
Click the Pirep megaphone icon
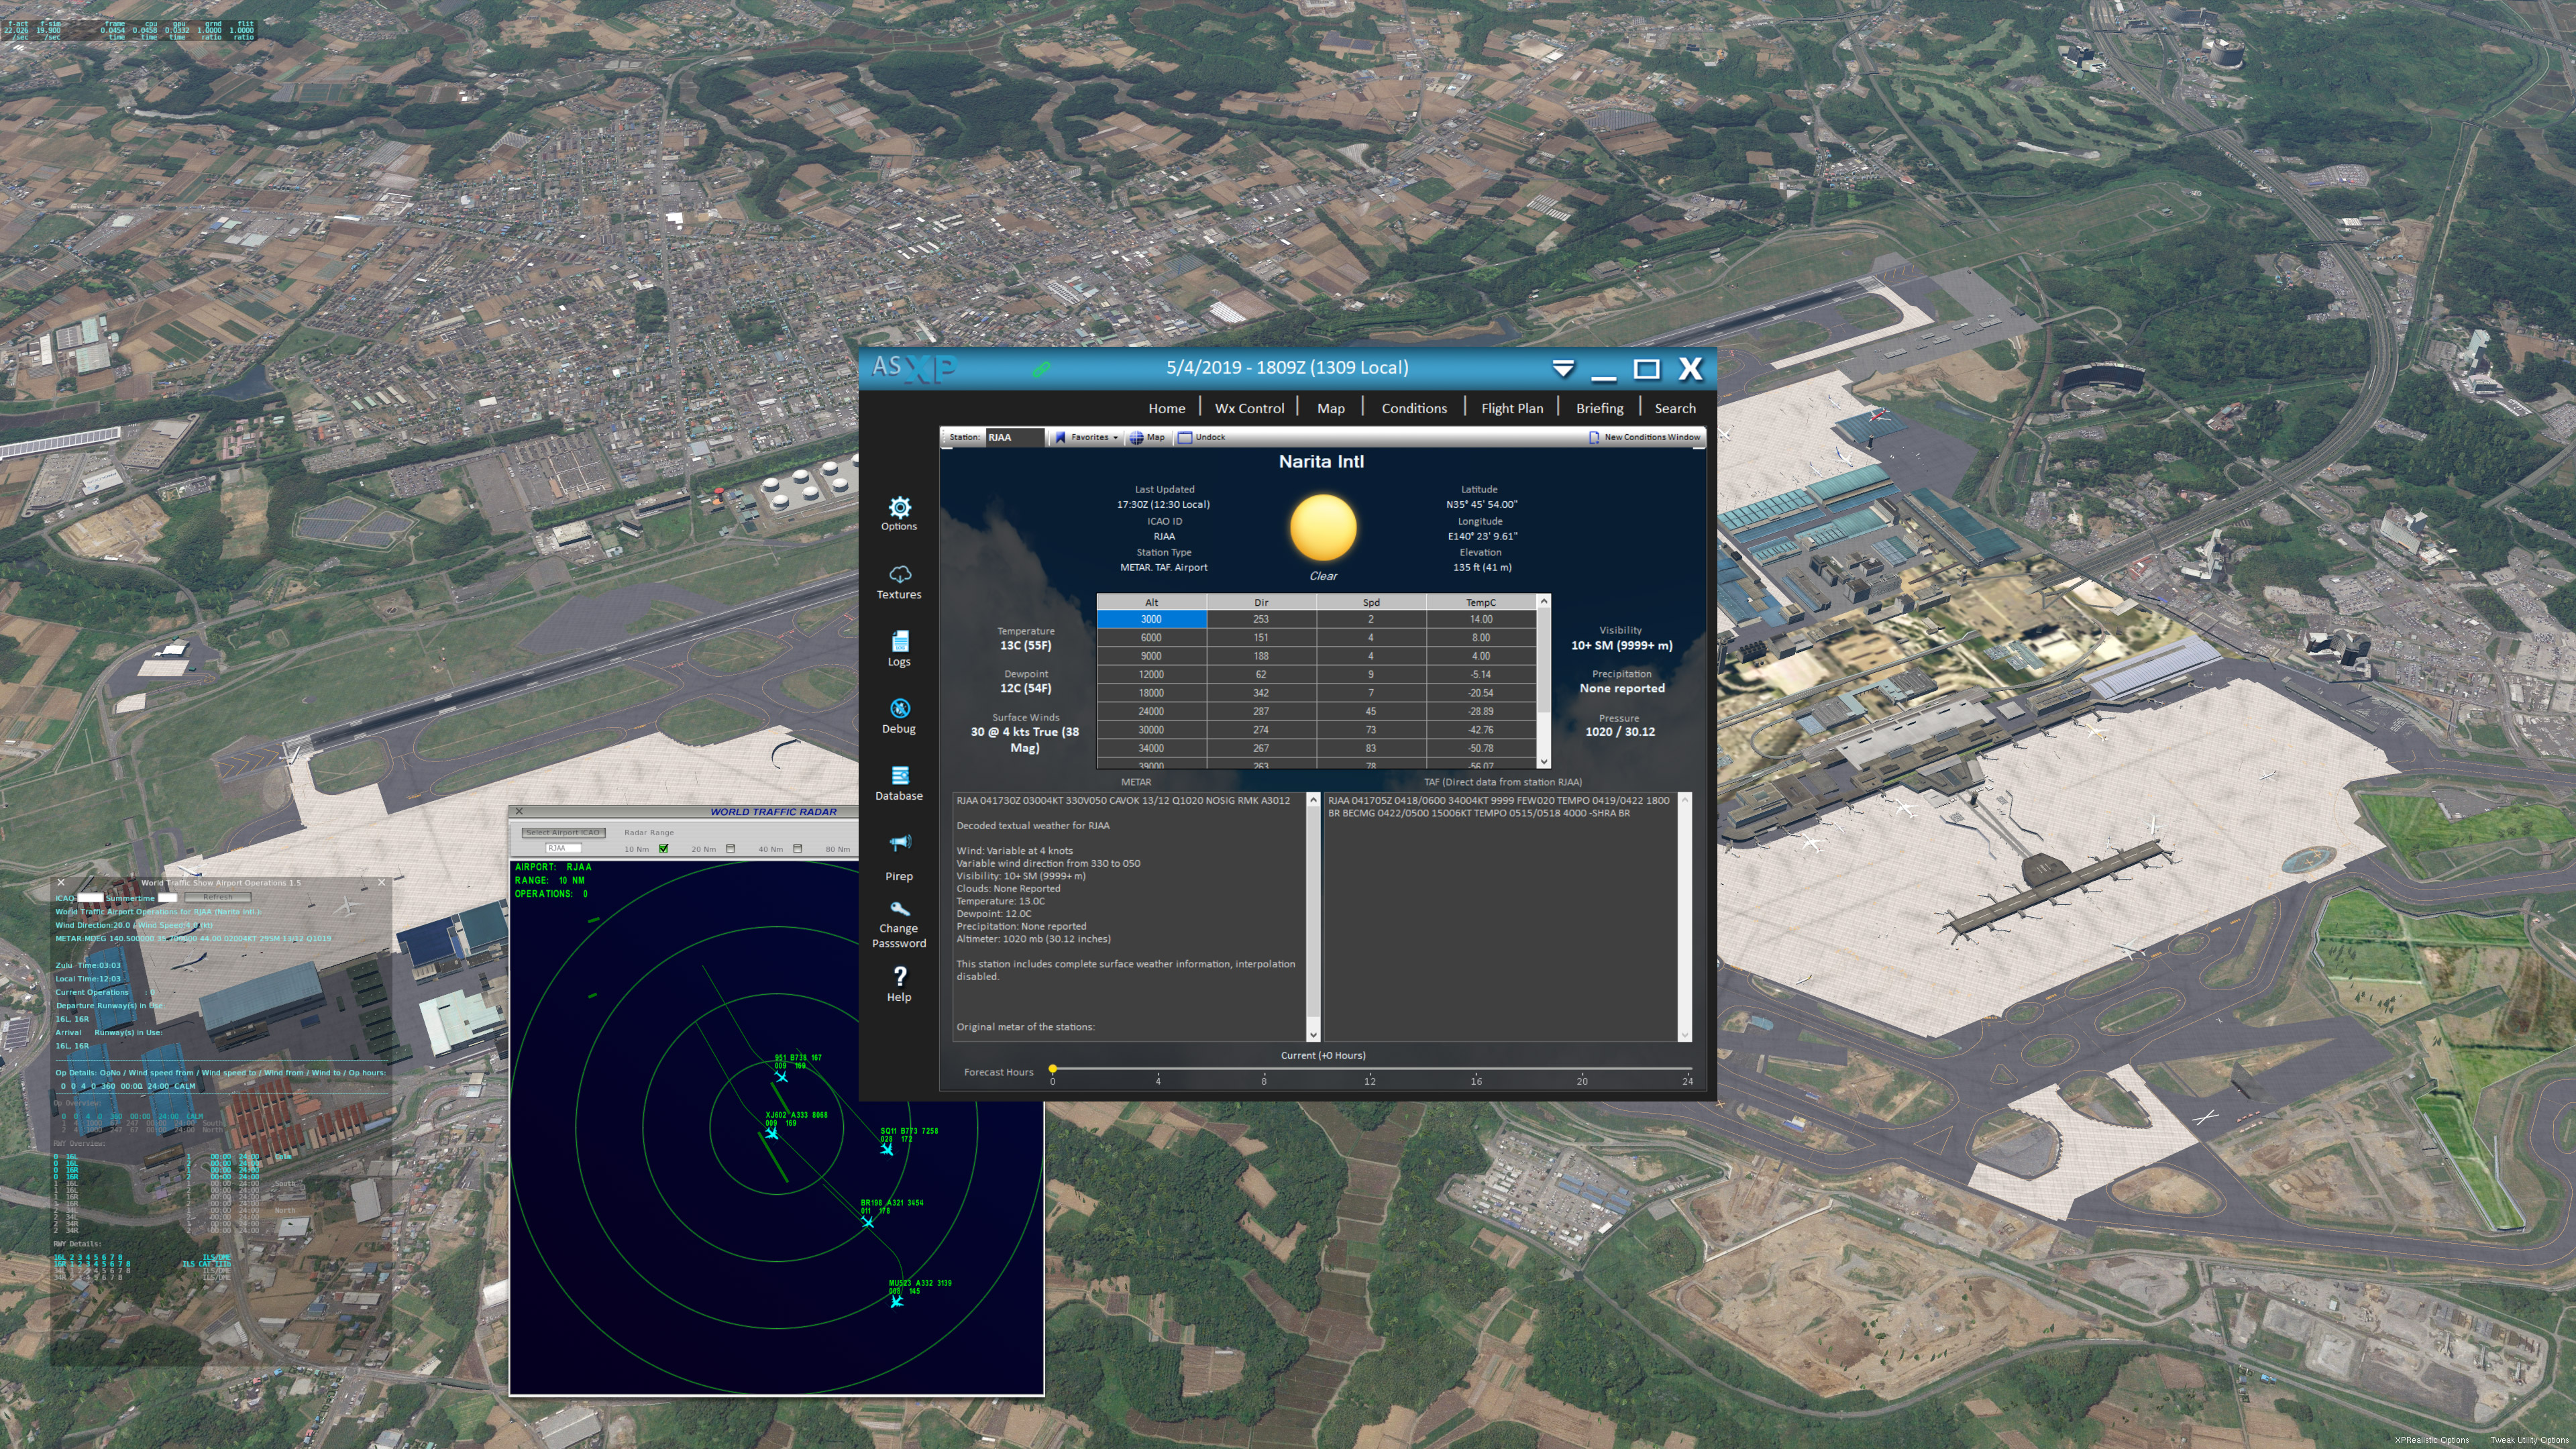tap(899, 843)
